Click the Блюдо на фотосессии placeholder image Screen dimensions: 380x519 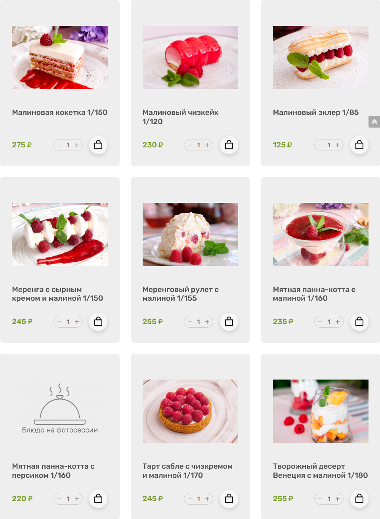(60, 411)
